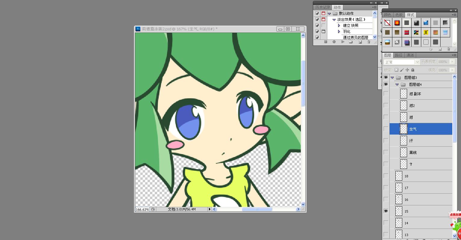Click the status bar document info icon
The image size is (461, 240).
pyautogui.click(x=153, y=209)
